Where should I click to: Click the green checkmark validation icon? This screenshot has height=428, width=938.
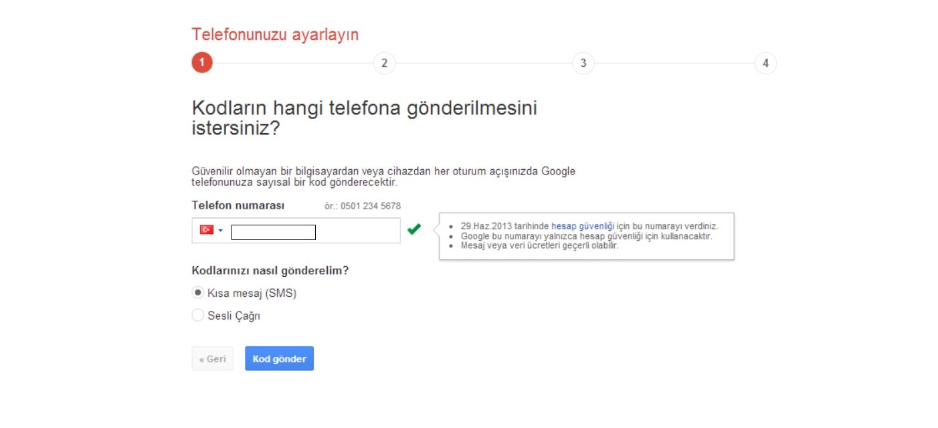[414, 229]
